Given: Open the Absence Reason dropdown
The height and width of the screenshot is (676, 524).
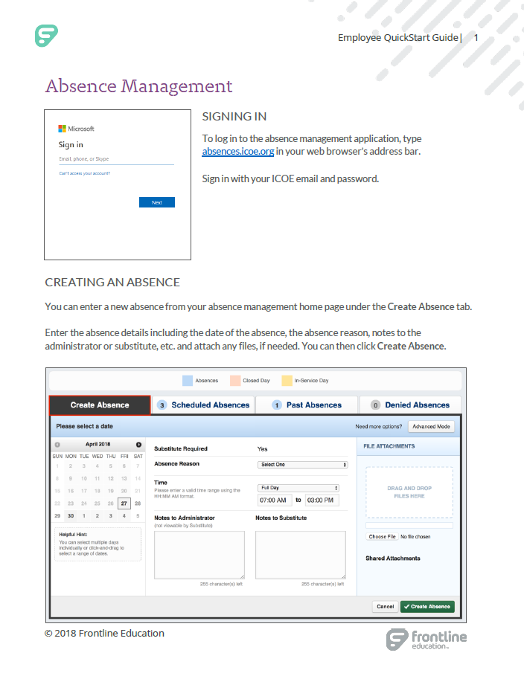Looking at the screenshot, I should click(303, 465).
